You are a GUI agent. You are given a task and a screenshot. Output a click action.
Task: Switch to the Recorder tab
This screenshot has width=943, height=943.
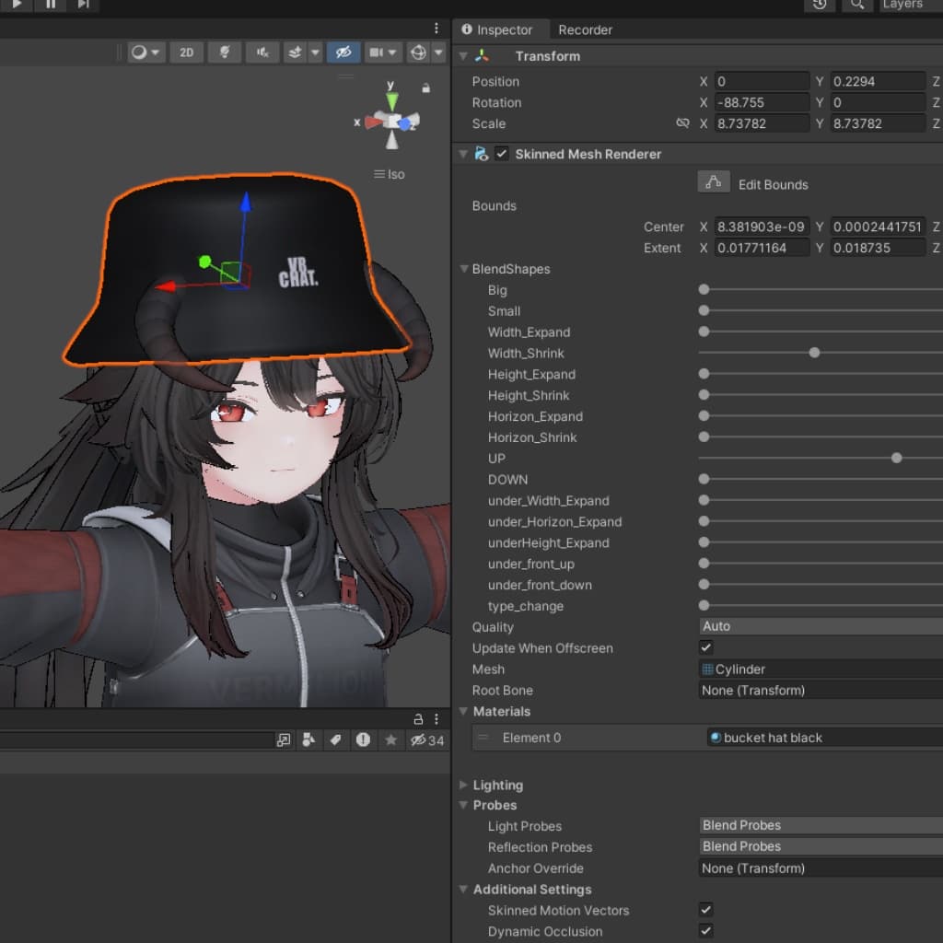click(585, 29)
